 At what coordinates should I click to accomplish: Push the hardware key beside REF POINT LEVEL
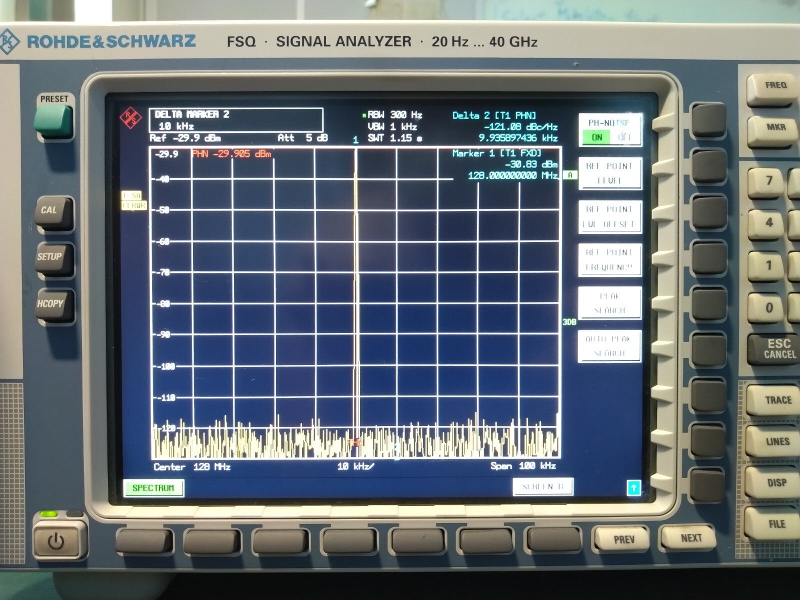(x=708, y=166)
